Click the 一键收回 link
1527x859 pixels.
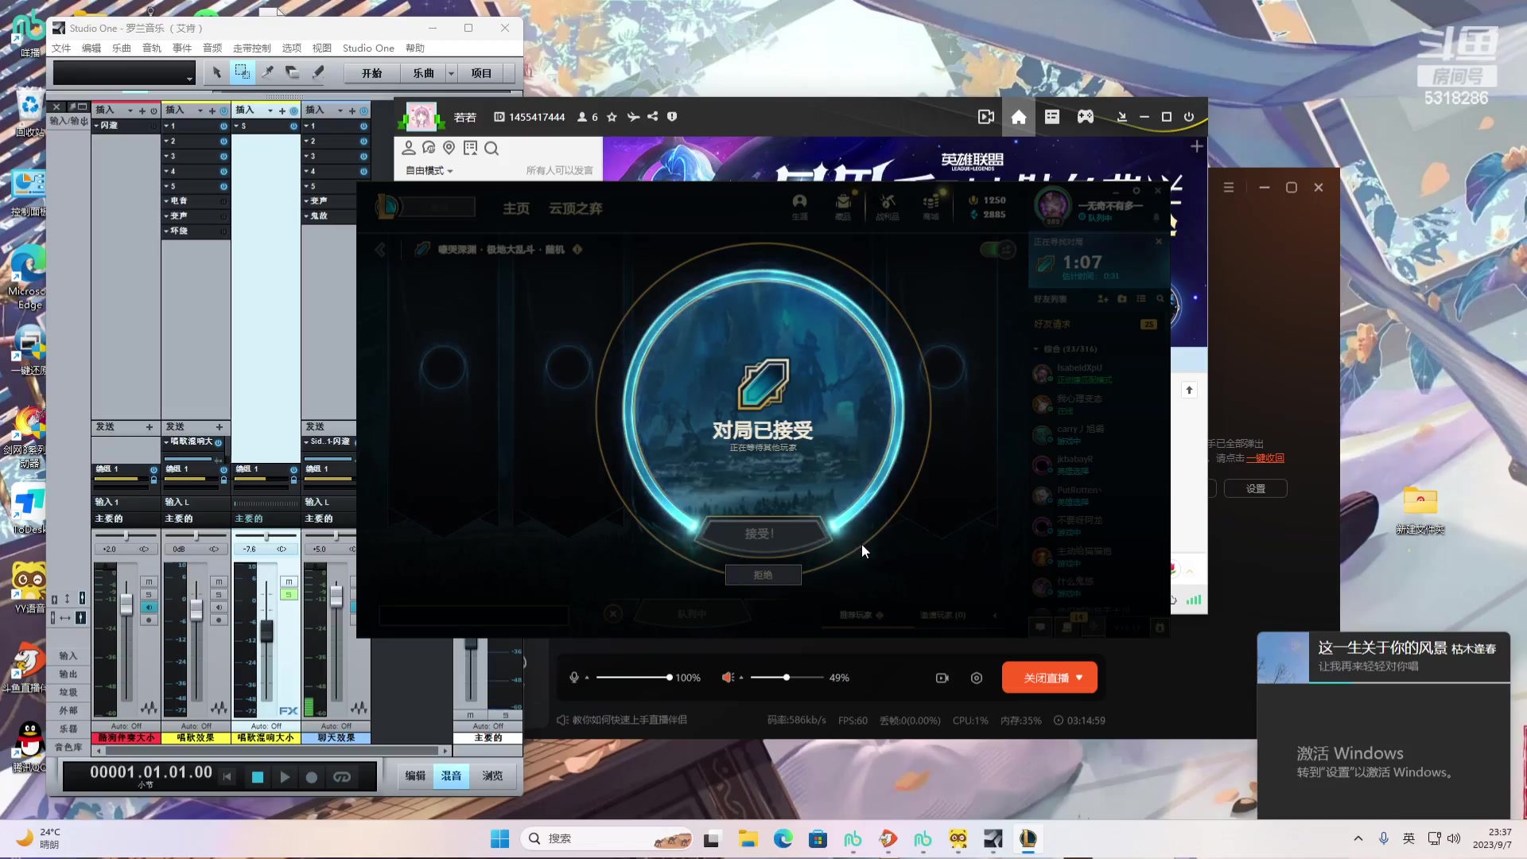click(x=1265, y=458)
